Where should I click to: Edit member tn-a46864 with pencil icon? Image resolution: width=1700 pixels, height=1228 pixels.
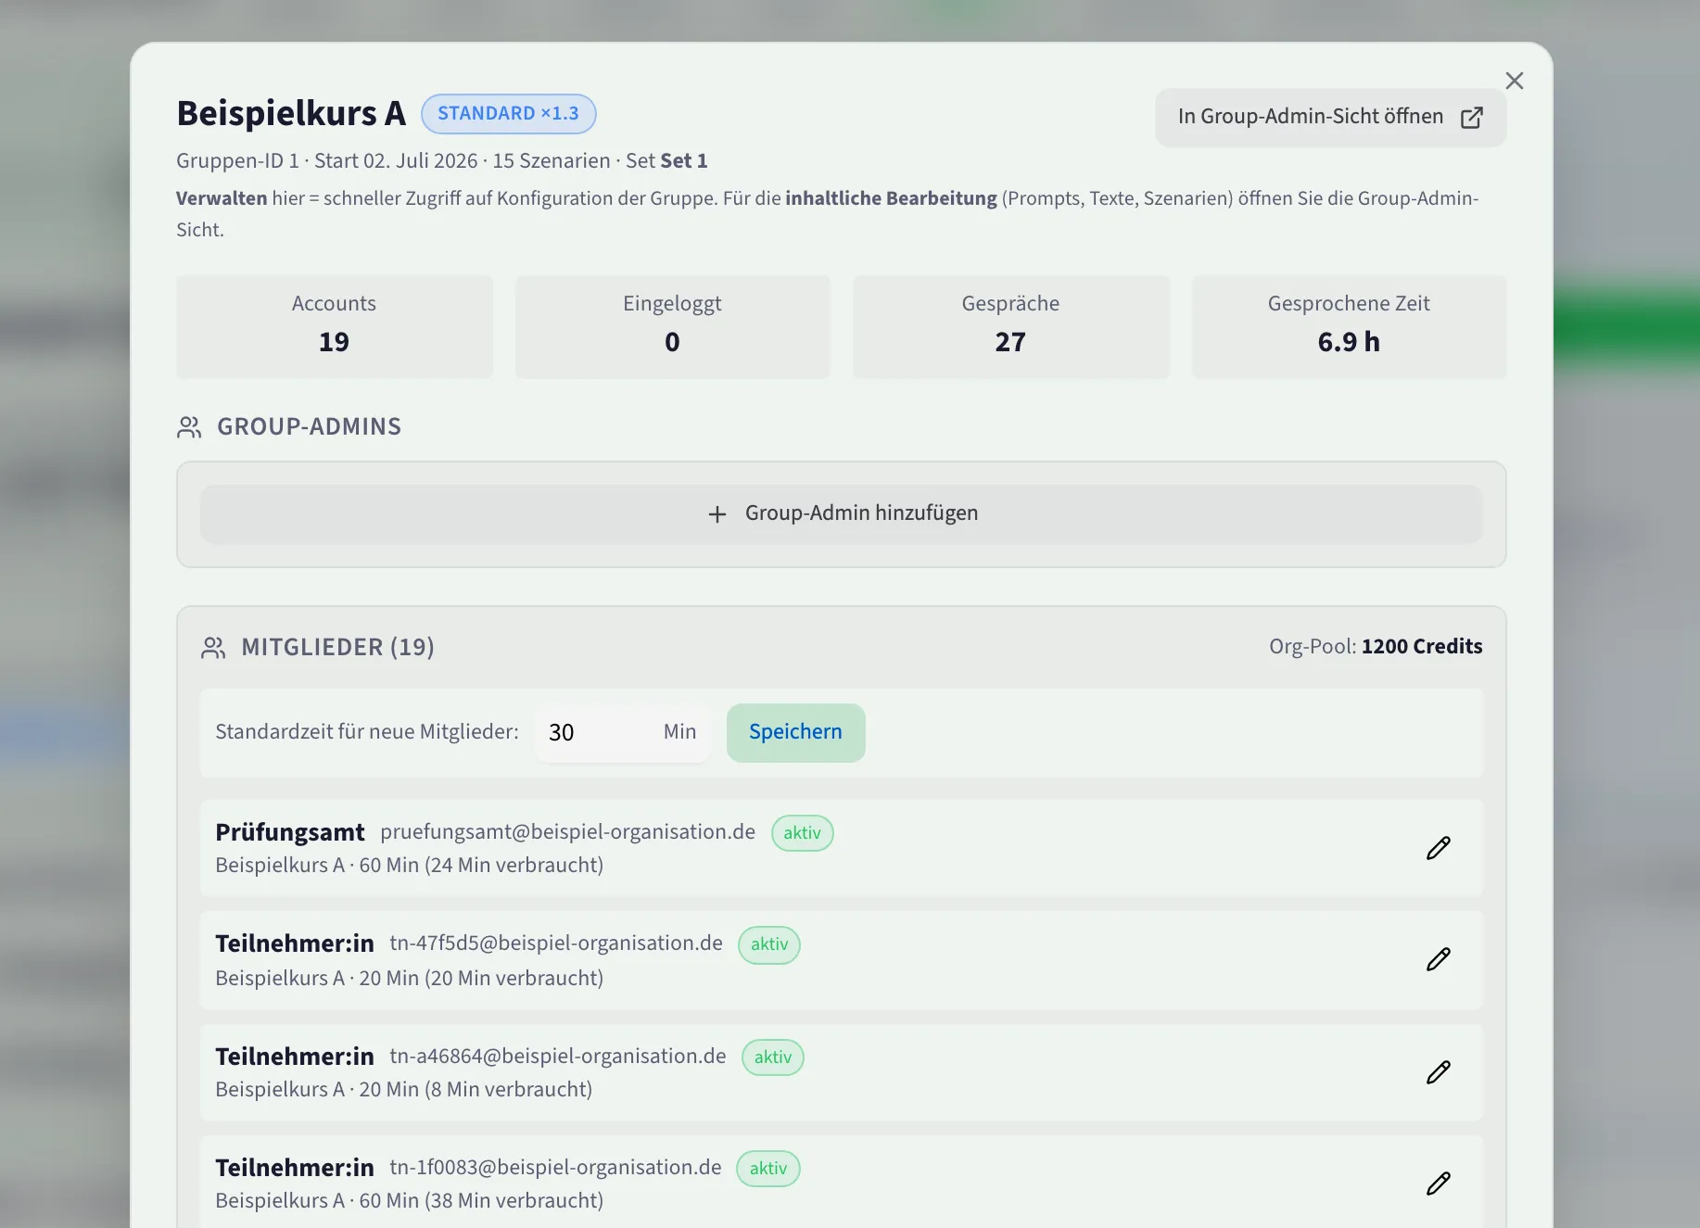(1438, 1072)
